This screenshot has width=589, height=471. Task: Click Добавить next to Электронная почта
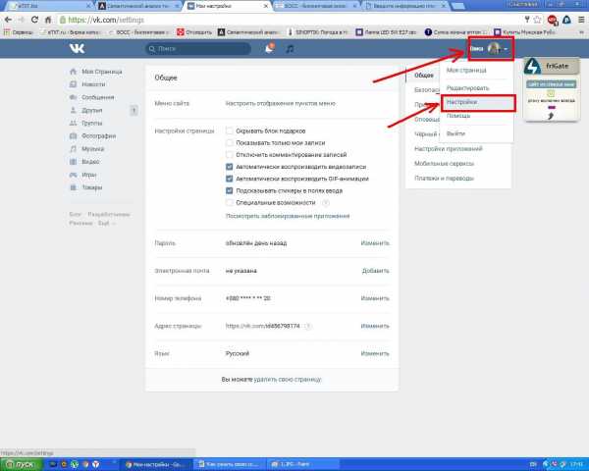375,271
